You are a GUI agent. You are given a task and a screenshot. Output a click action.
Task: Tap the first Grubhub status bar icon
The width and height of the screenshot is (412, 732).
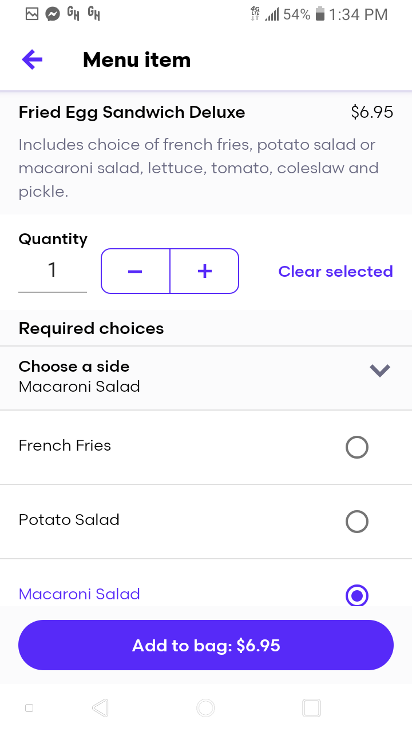point(73,14)
